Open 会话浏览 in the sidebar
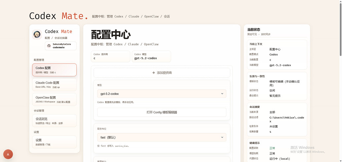 click(x=54, y=121)
